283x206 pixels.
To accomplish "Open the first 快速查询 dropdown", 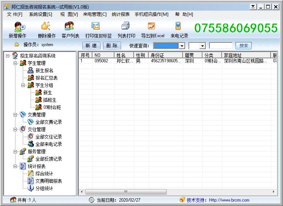I will click(x=182, y=46).
